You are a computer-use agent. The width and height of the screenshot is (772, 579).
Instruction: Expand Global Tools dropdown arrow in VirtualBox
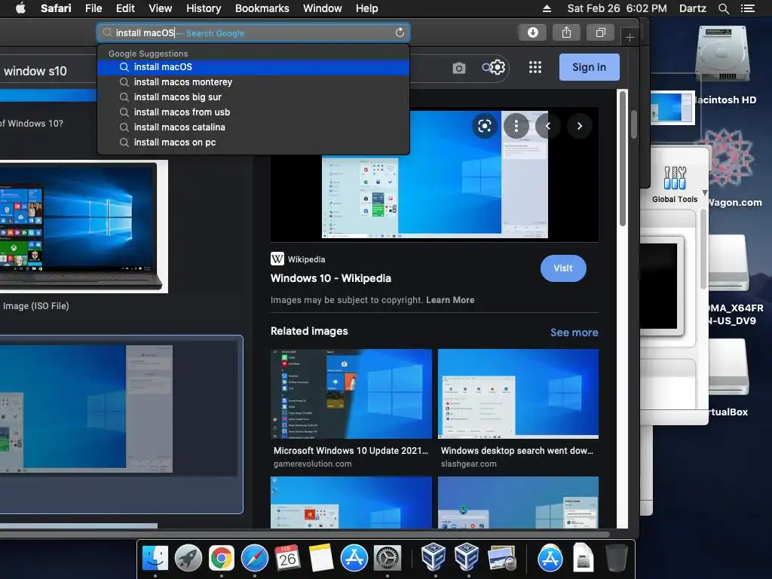point(705,192)
